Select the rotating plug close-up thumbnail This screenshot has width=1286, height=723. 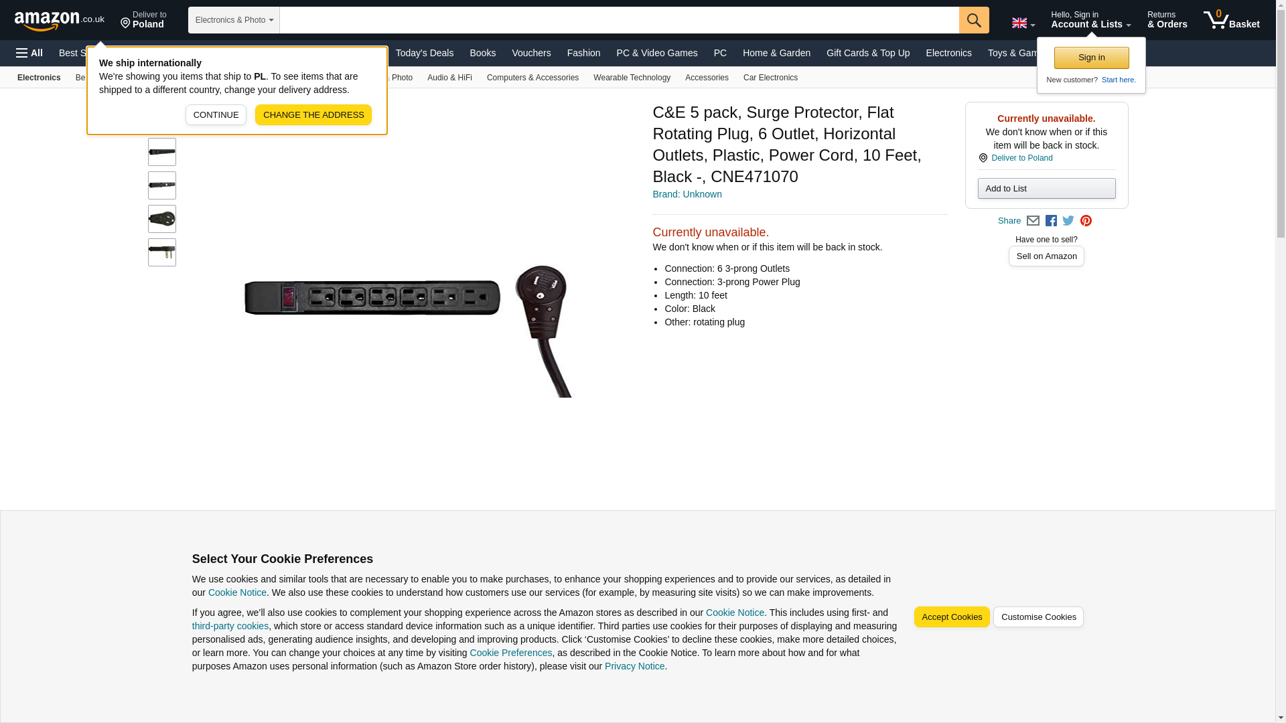pos(162,219)
